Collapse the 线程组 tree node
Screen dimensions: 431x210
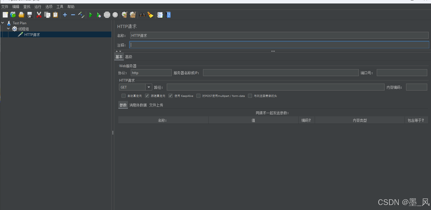8,29
